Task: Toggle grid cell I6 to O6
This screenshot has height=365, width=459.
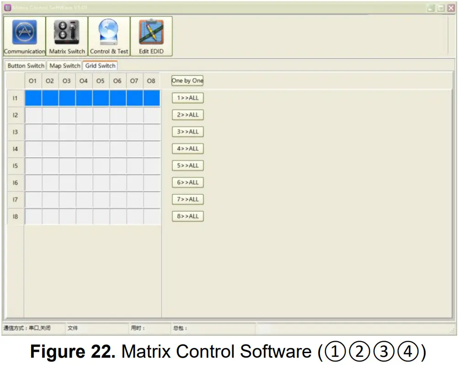Action: (x=118, y=183)
